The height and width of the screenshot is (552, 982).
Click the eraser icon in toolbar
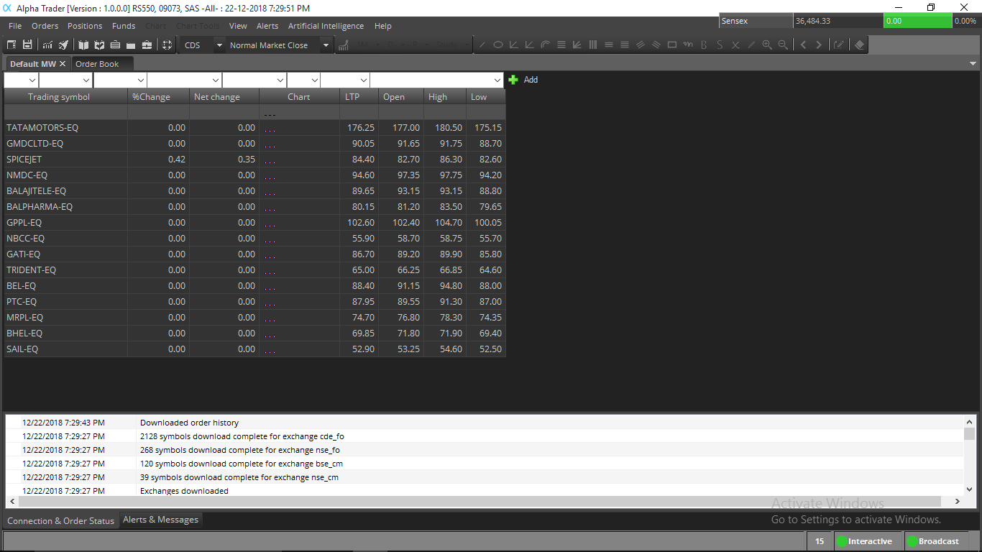(x=859, y=45)
